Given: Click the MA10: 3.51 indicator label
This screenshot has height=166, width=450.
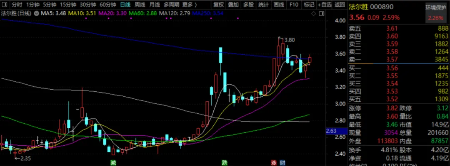Looking at the screenshot, I should (x=82, y=13).
